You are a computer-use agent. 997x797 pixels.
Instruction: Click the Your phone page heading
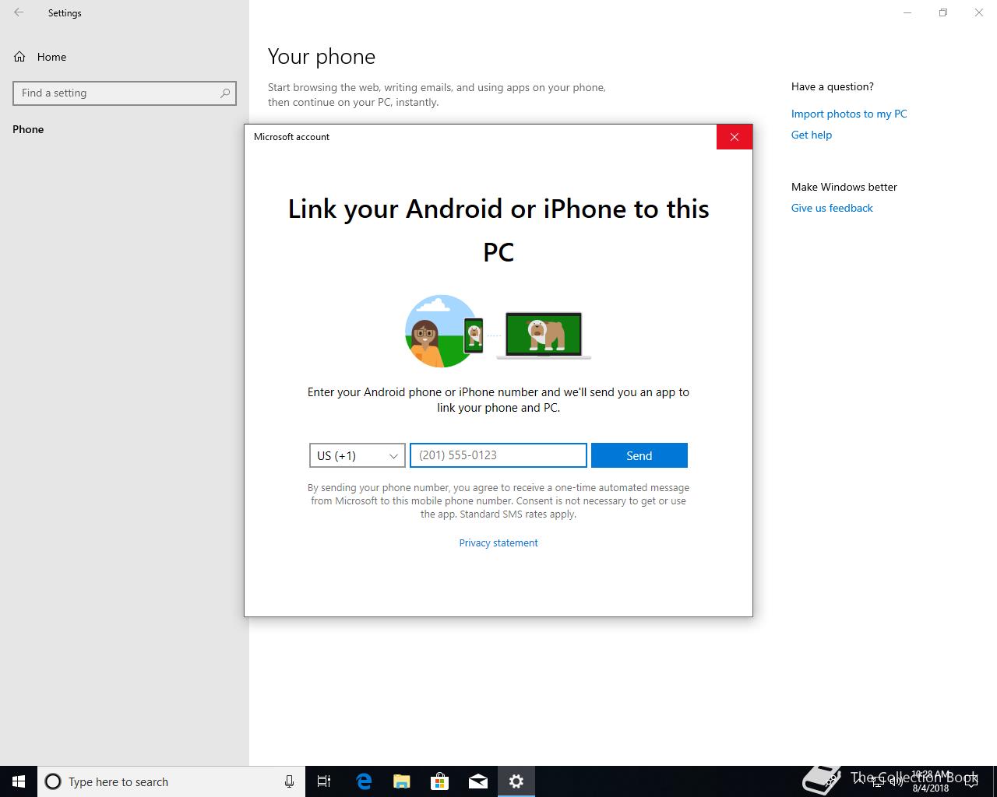tap(322, 56)
